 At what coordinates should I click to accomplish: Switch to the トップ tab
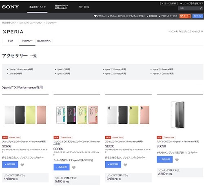10,41
